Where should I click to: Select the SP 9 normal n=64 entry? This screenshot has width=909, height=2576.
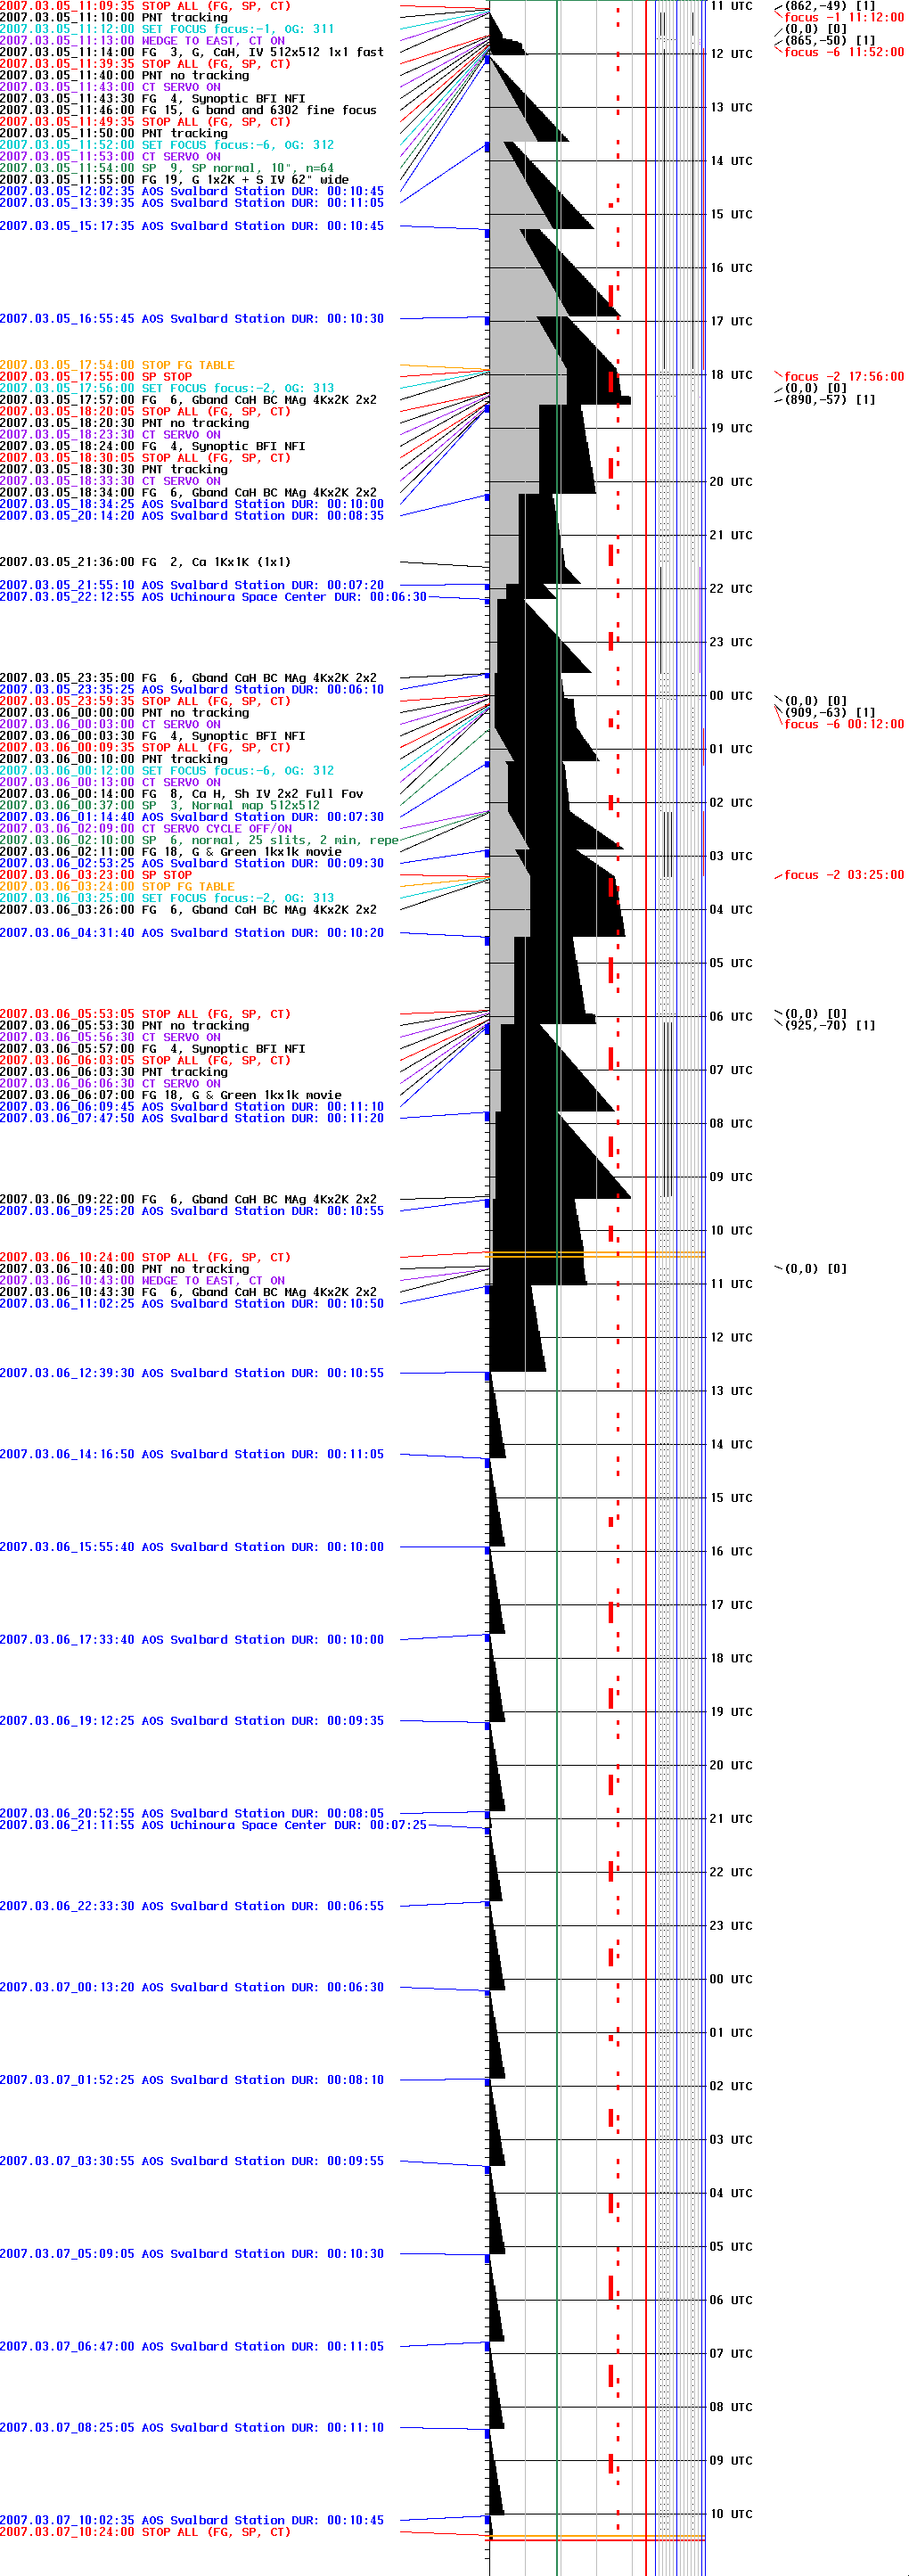coord(167,168)
